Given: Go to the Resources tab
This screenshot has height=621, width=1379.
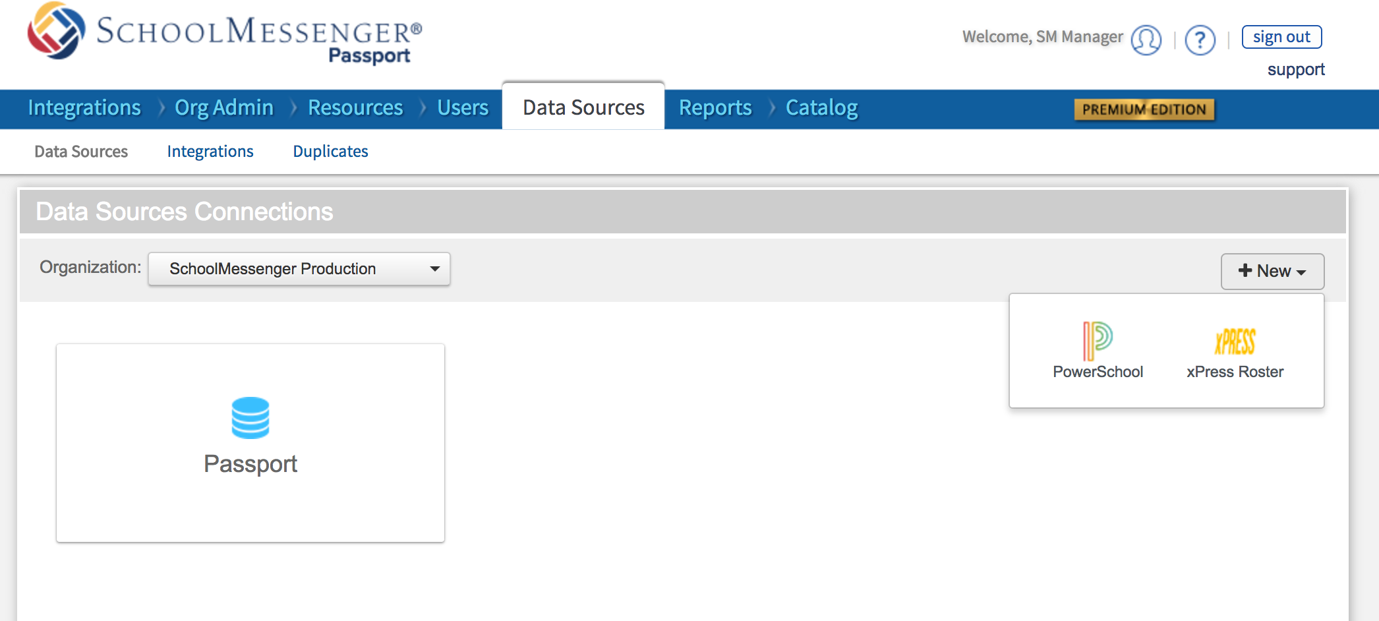Looking at the screenshot, I should pos(355,107).
